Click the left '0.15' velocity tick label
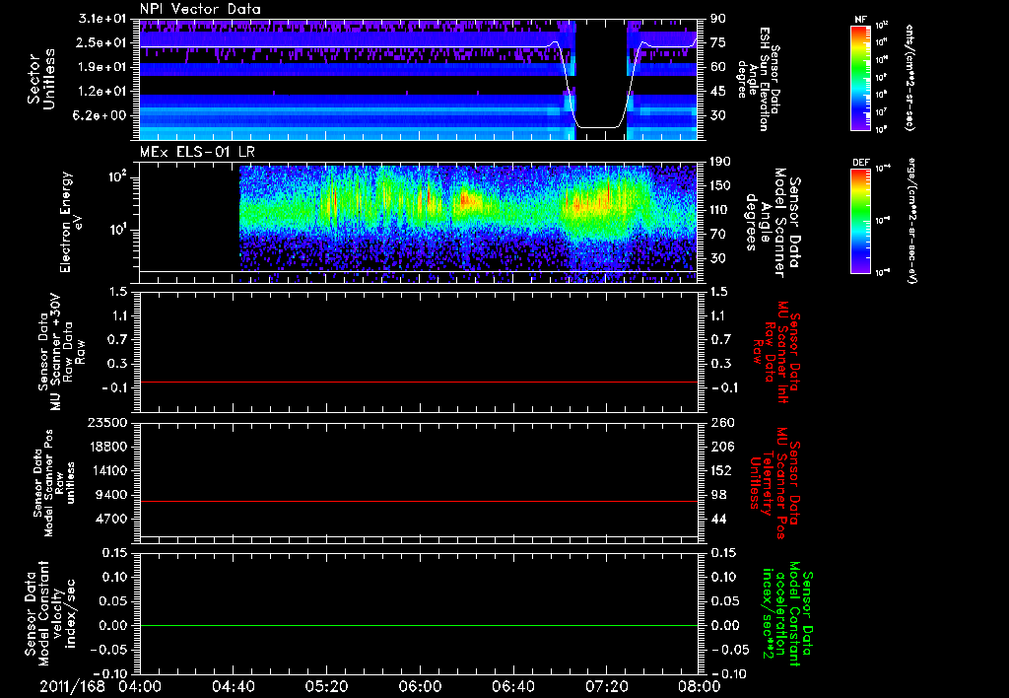Viewport: 1009px width, 698px height. point(114,552)
